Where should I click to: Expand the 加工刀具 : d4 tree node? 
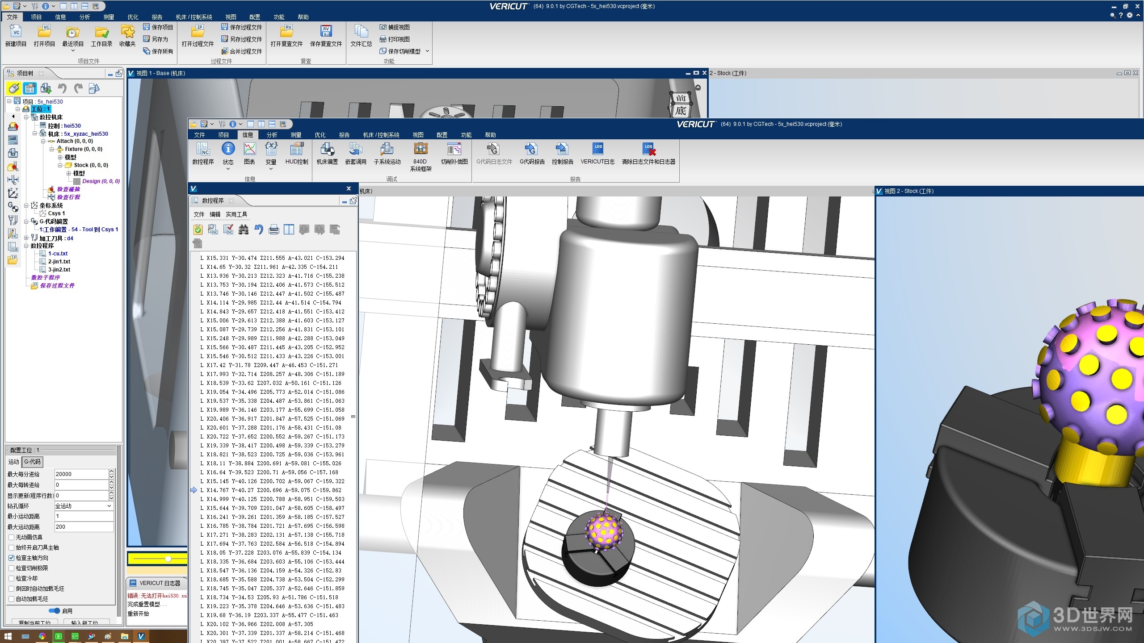click(x=26, y=238)
